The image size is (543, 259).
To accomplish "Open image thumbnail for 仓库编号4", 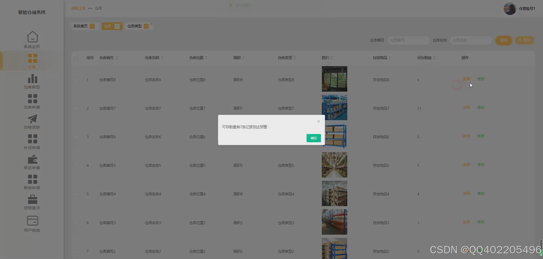I will [334, 193].
